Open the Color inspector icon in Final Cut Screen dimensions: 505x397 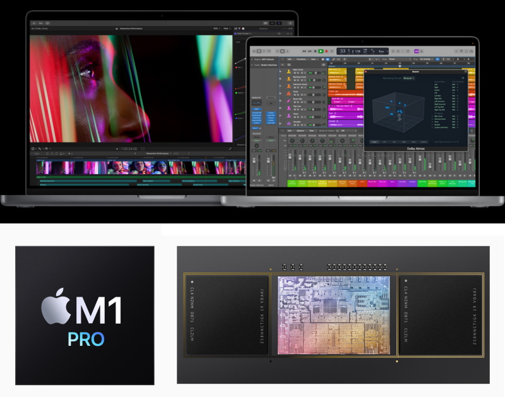(x=239, y=28)
